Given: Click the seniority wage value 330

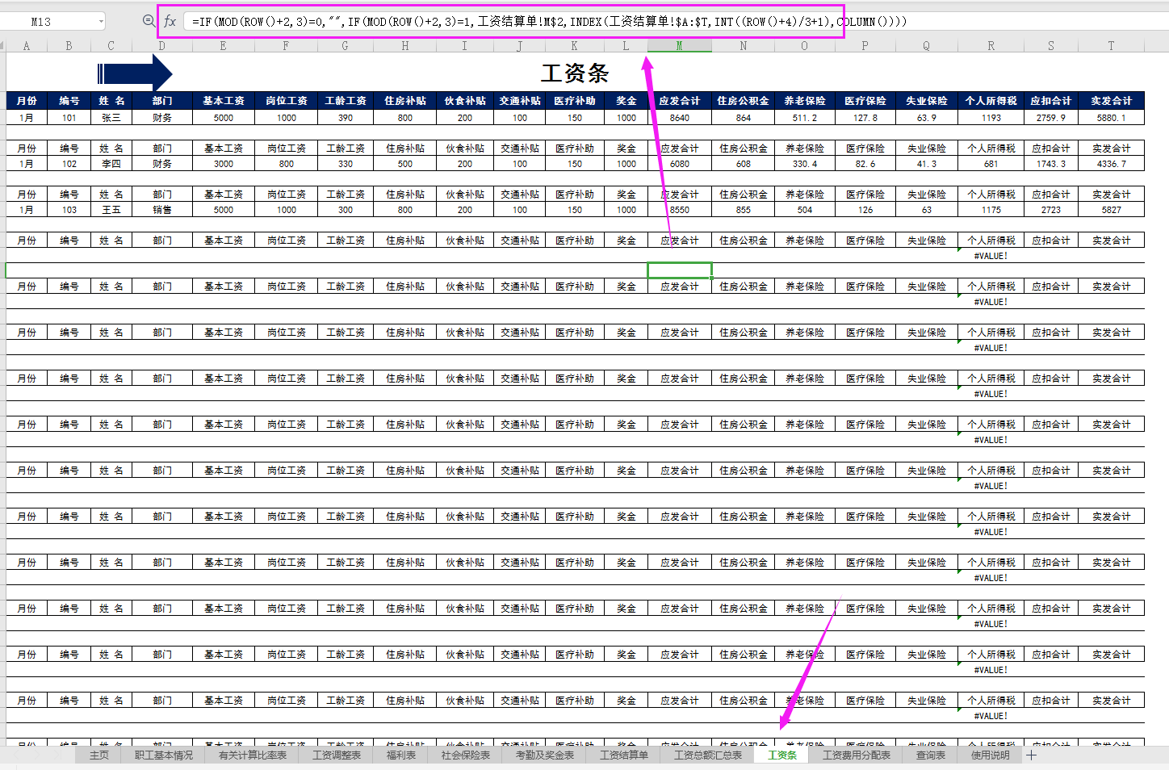Looking at the screenshot, I should pos(346,164).
